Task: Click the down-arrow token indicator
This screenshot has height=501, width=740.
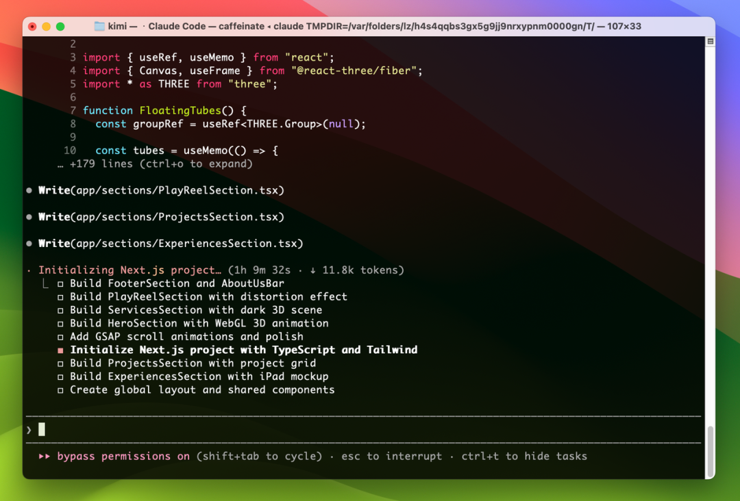Action: (x=313, y=270)
